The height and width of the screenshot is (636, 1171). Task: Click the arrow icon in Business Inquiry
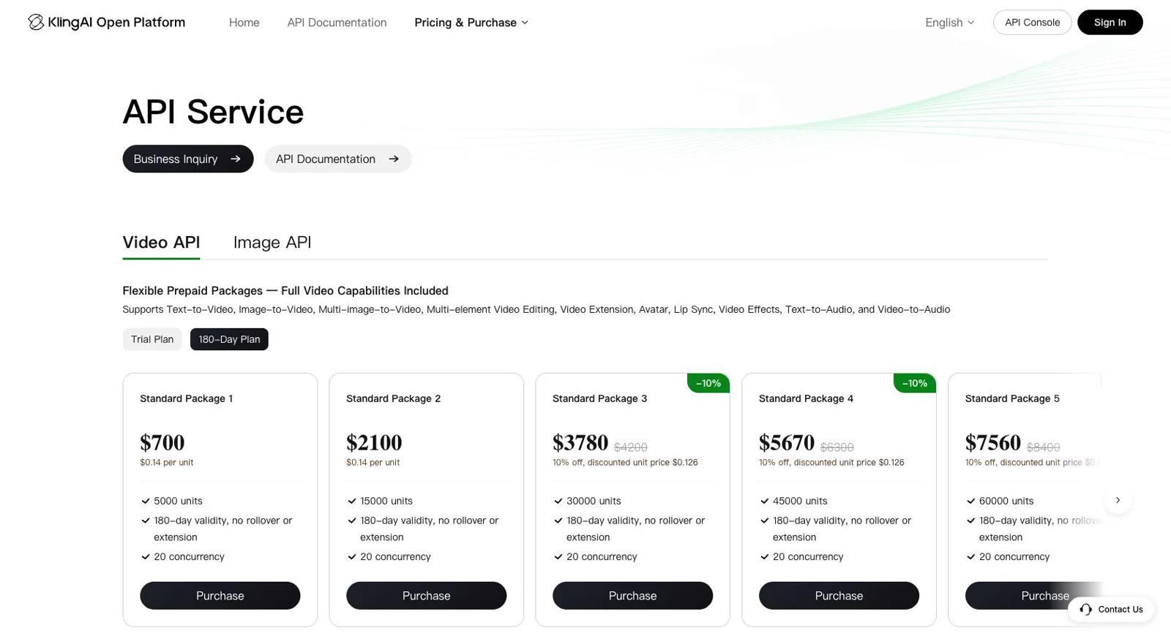point(236,159)
